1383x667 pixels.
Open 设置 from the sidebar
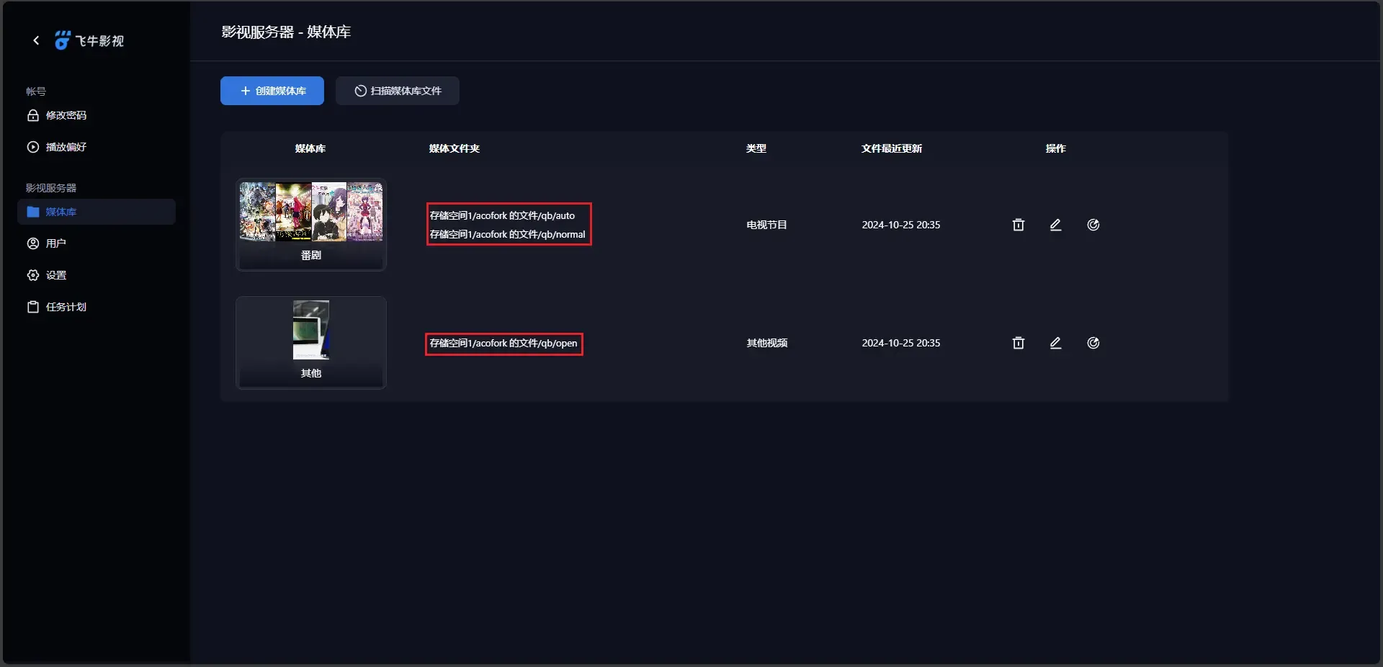pyautogui.click(x=55, y=275)
